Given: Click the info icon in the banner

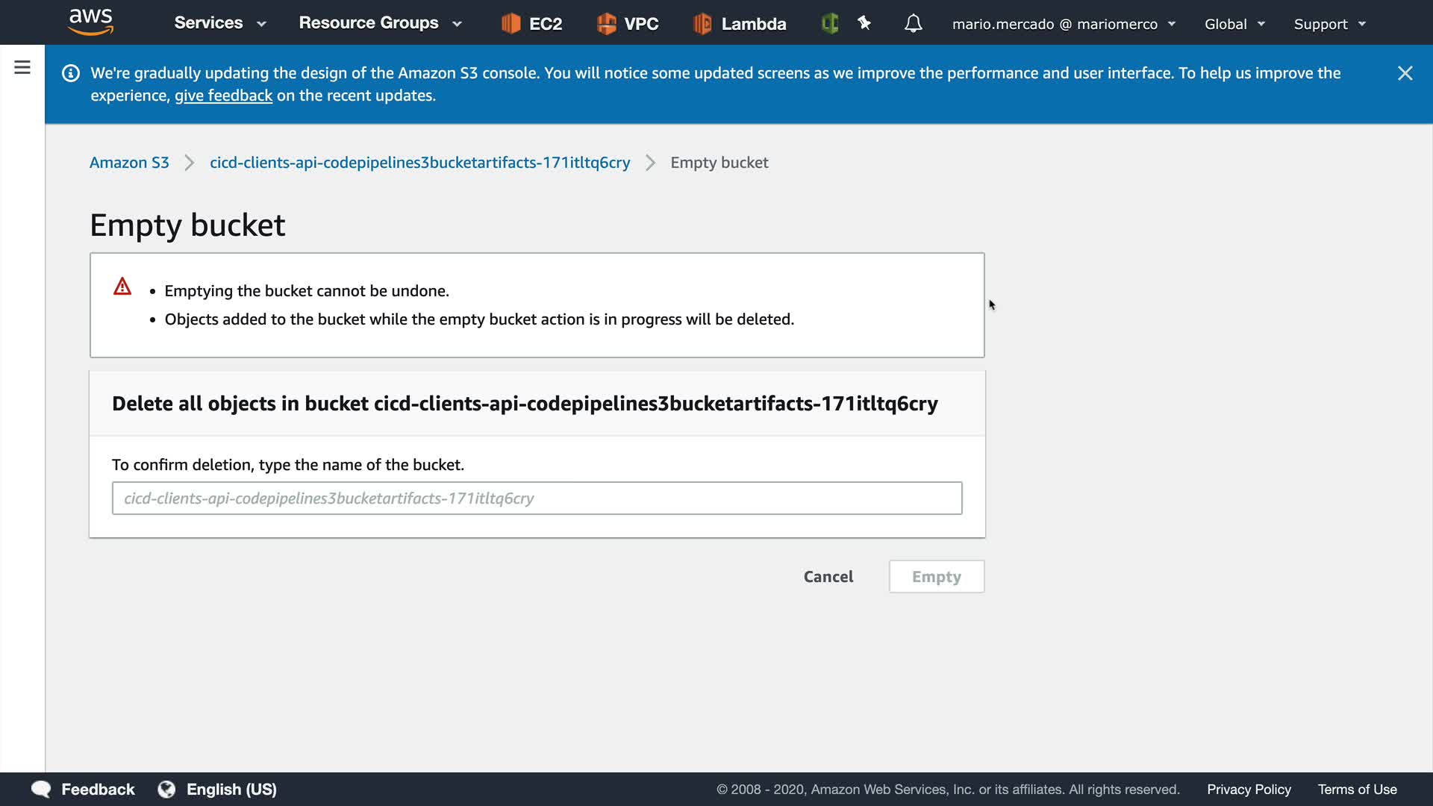Looking at the screenshot, I should (71, 73).
